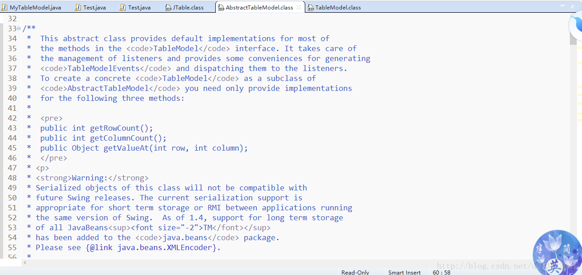582x275 pixels.
Task: Click 'future Swing releases.' on line 50
Action: (85, 198)
